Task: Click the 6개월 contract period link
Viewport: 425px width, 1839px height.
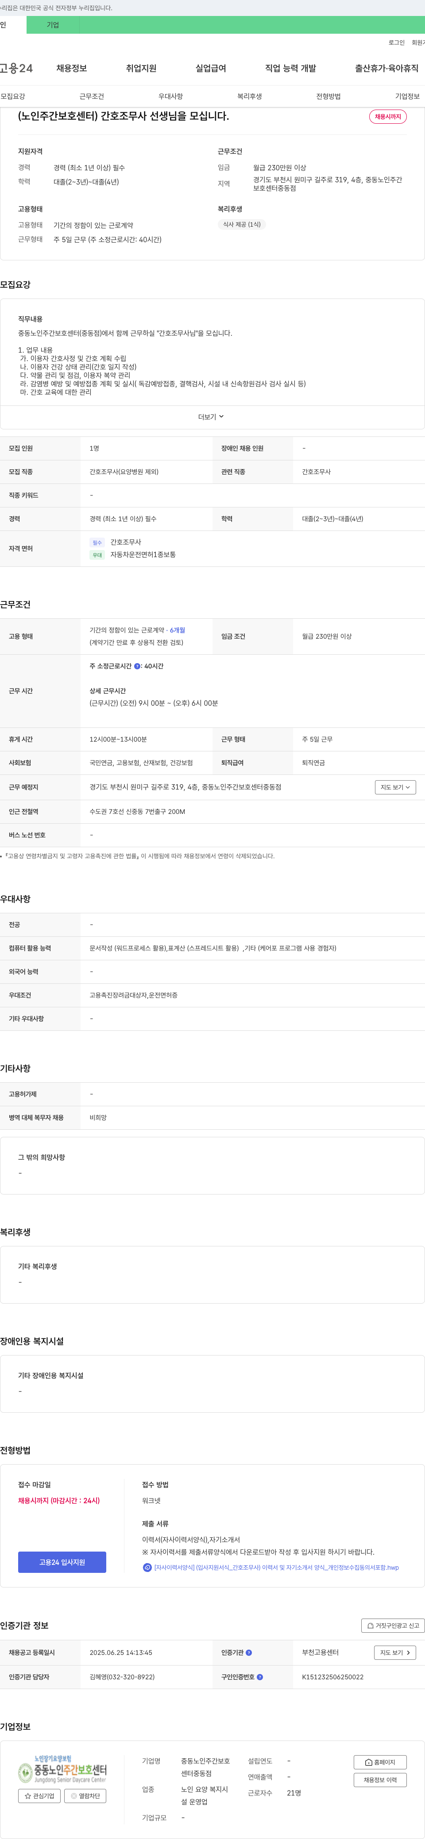Action: click(178, 630)
